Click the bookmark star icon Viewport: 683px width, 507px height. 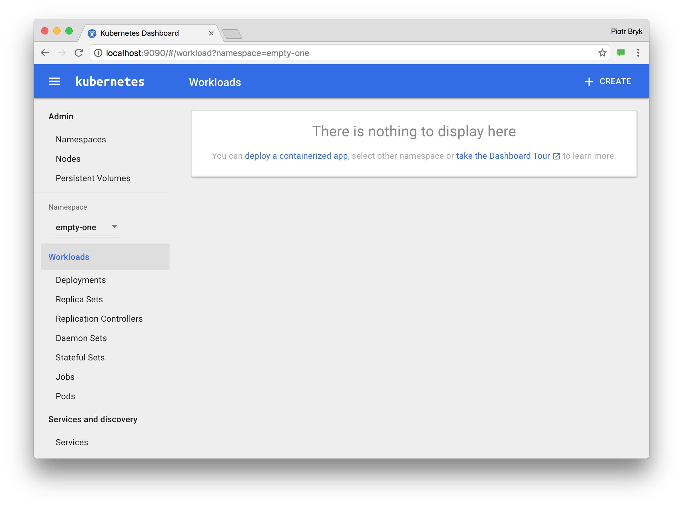pos(602,53)
